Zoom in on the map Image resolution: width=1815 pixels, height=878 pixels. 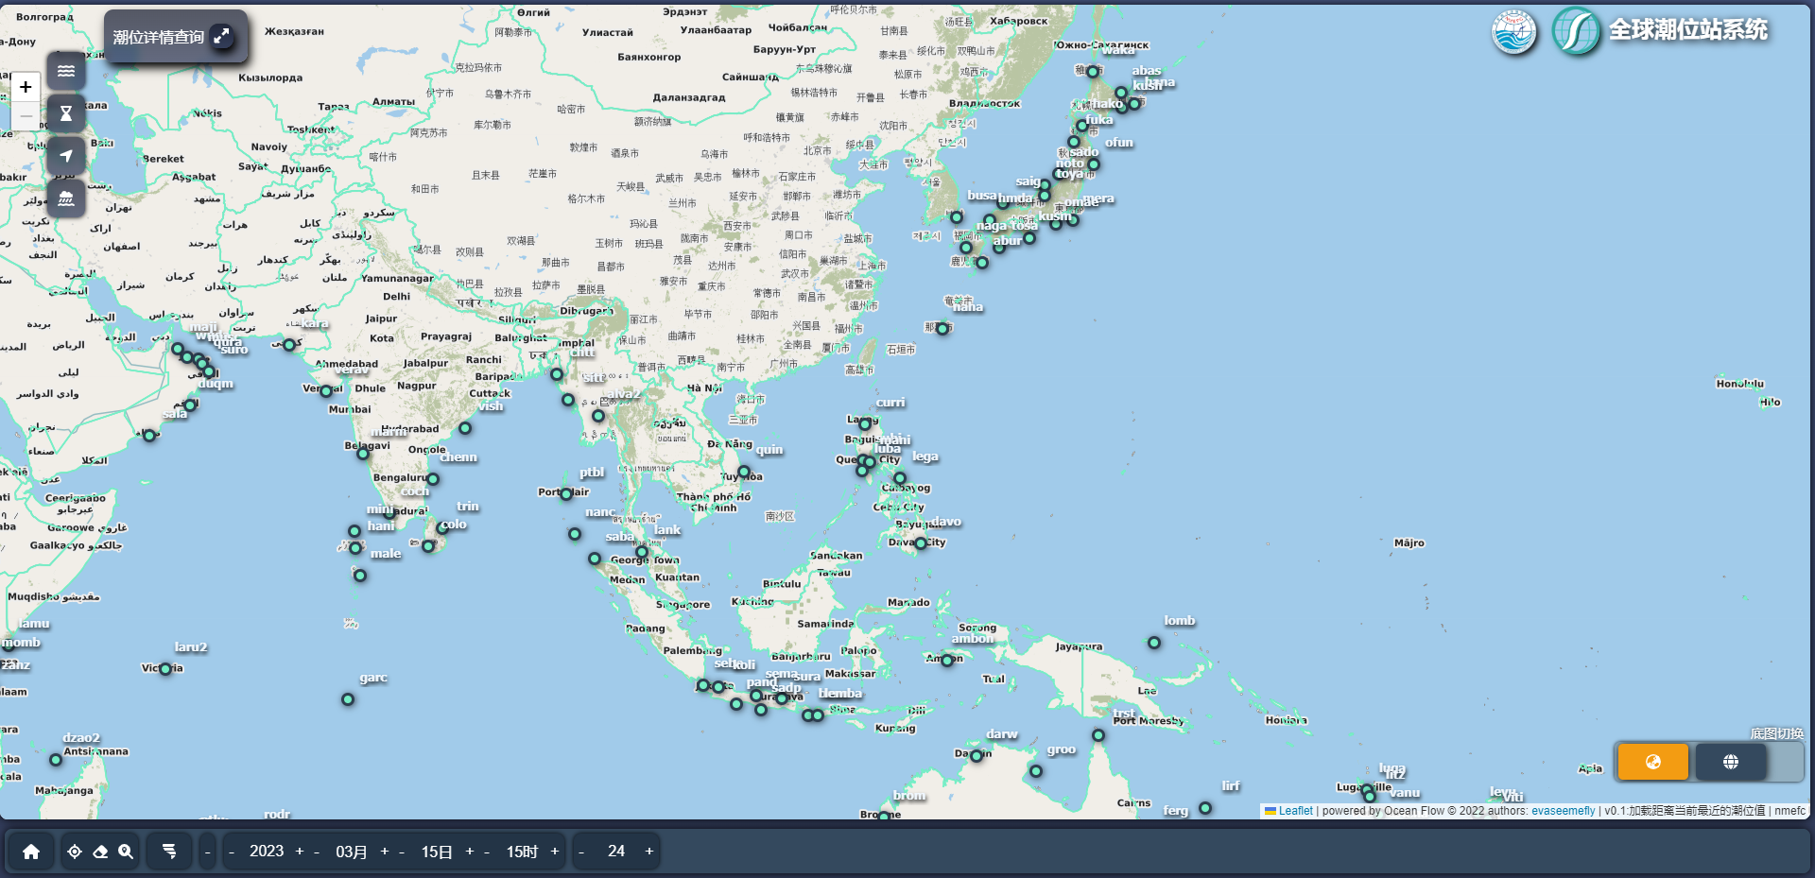pyautogui.click(x=26, y=87)
